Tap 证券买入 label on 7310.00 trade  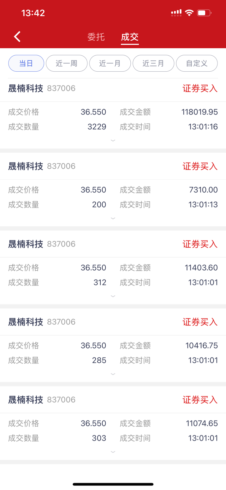[200, 166]
